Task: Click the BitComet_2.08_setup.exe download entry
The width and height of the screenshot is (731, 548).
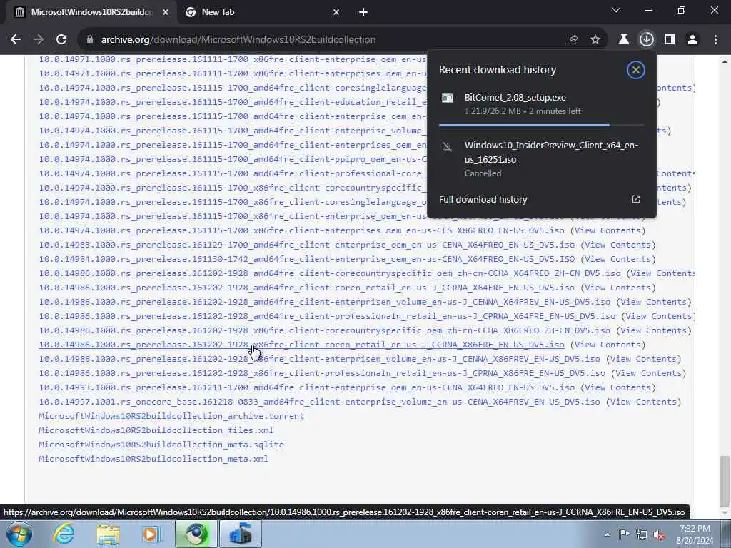Action: tap(541, 104)
